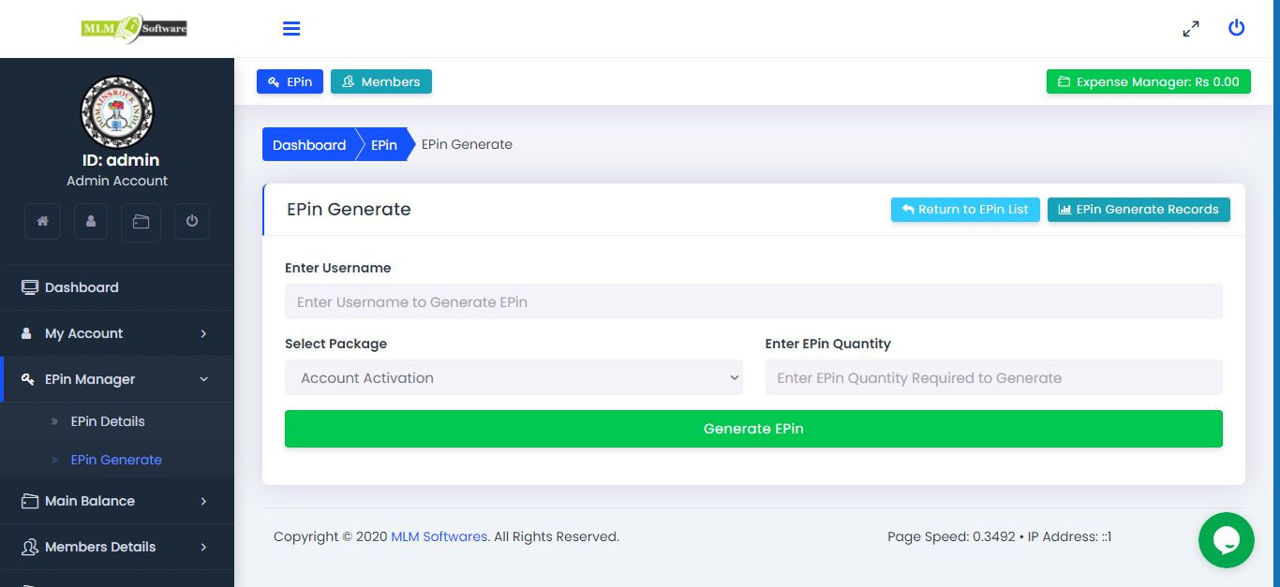This screenshot has height=587, width=1280.
Task: Click the wallet icon in sidebar
Action: 141,222
